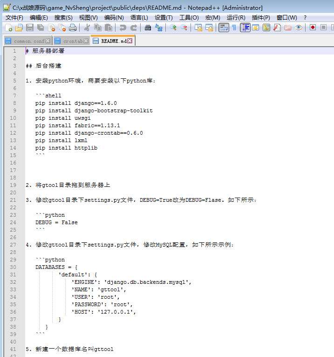Click the Close All toolbar icon
This screenshot has width=334, height=357.
coord(62,28)
